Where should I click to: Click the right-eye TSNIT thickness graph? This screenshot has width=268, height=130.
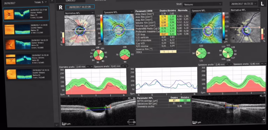coord(96,81)
